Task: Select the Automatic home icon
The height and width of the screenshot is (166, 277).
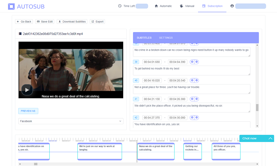Action: (156, 6)
